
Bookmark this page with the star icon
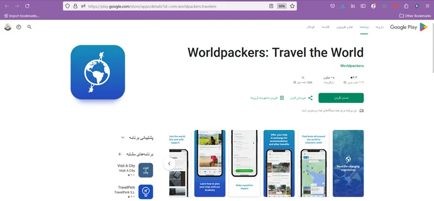(292, 6)
